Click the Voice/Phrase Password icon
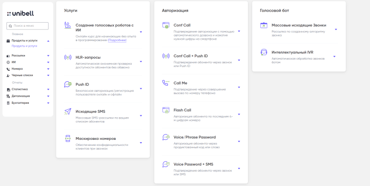The image size is (370, 186). point(166,137)
